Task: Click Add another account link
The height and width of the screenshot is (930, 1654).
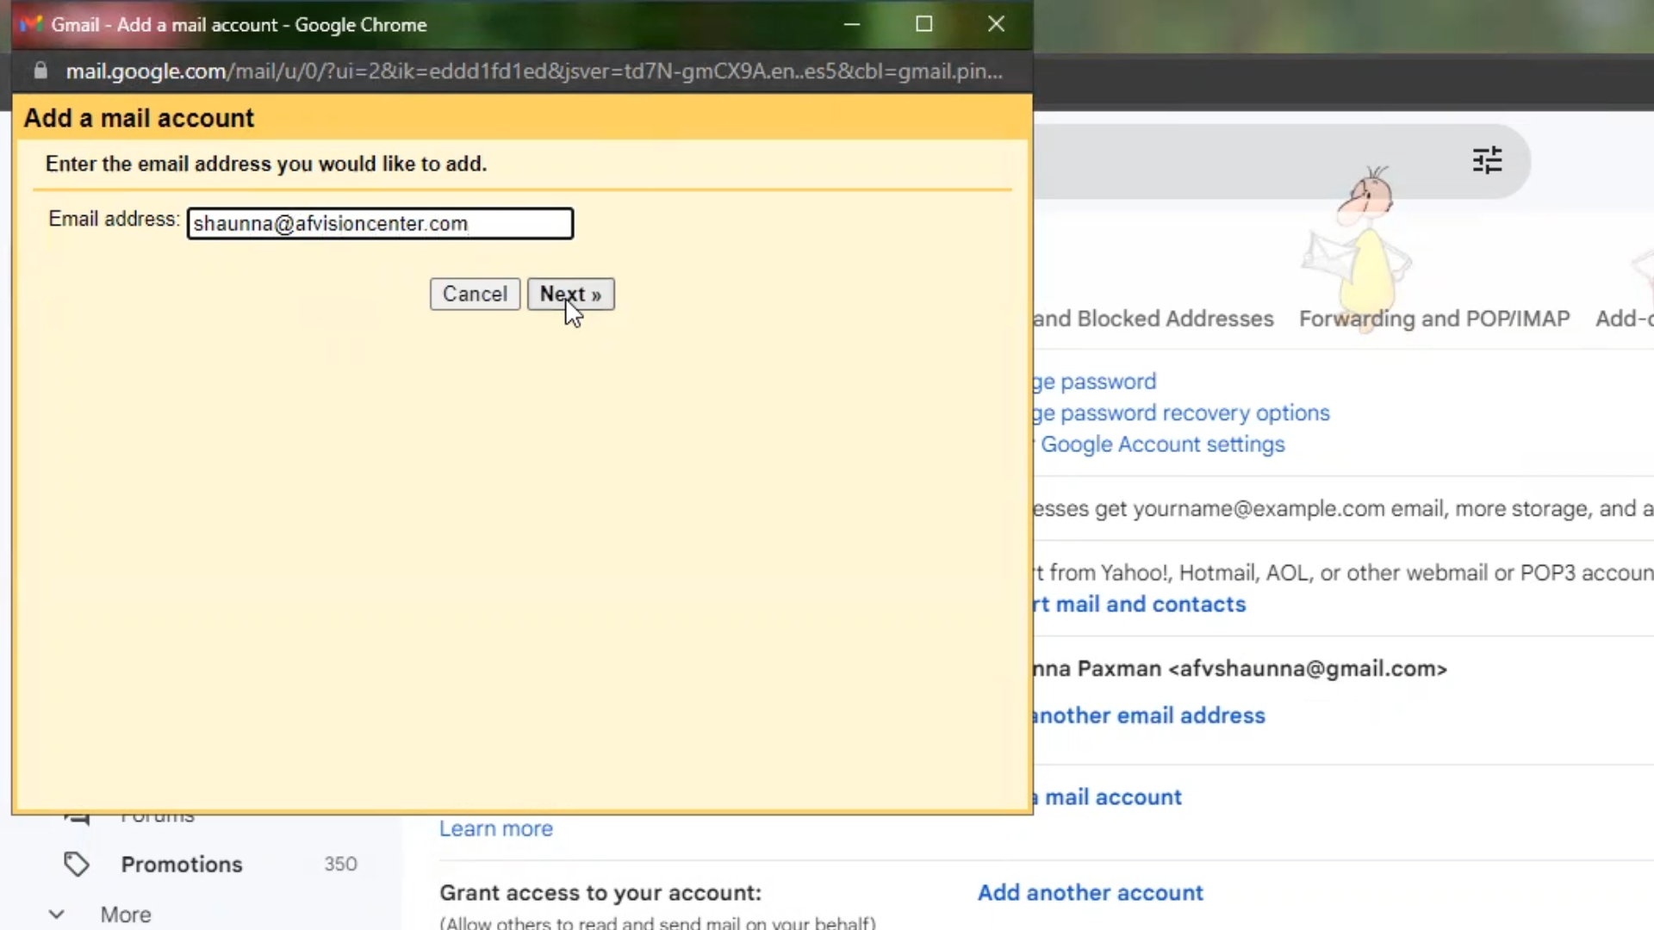Action: coord(1090,892)
